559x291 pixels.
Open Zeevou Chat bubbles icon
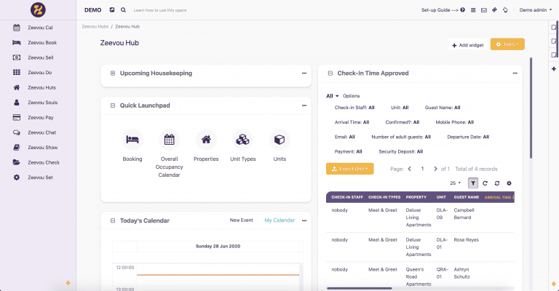pyautogui.click(x=17, y=132)
